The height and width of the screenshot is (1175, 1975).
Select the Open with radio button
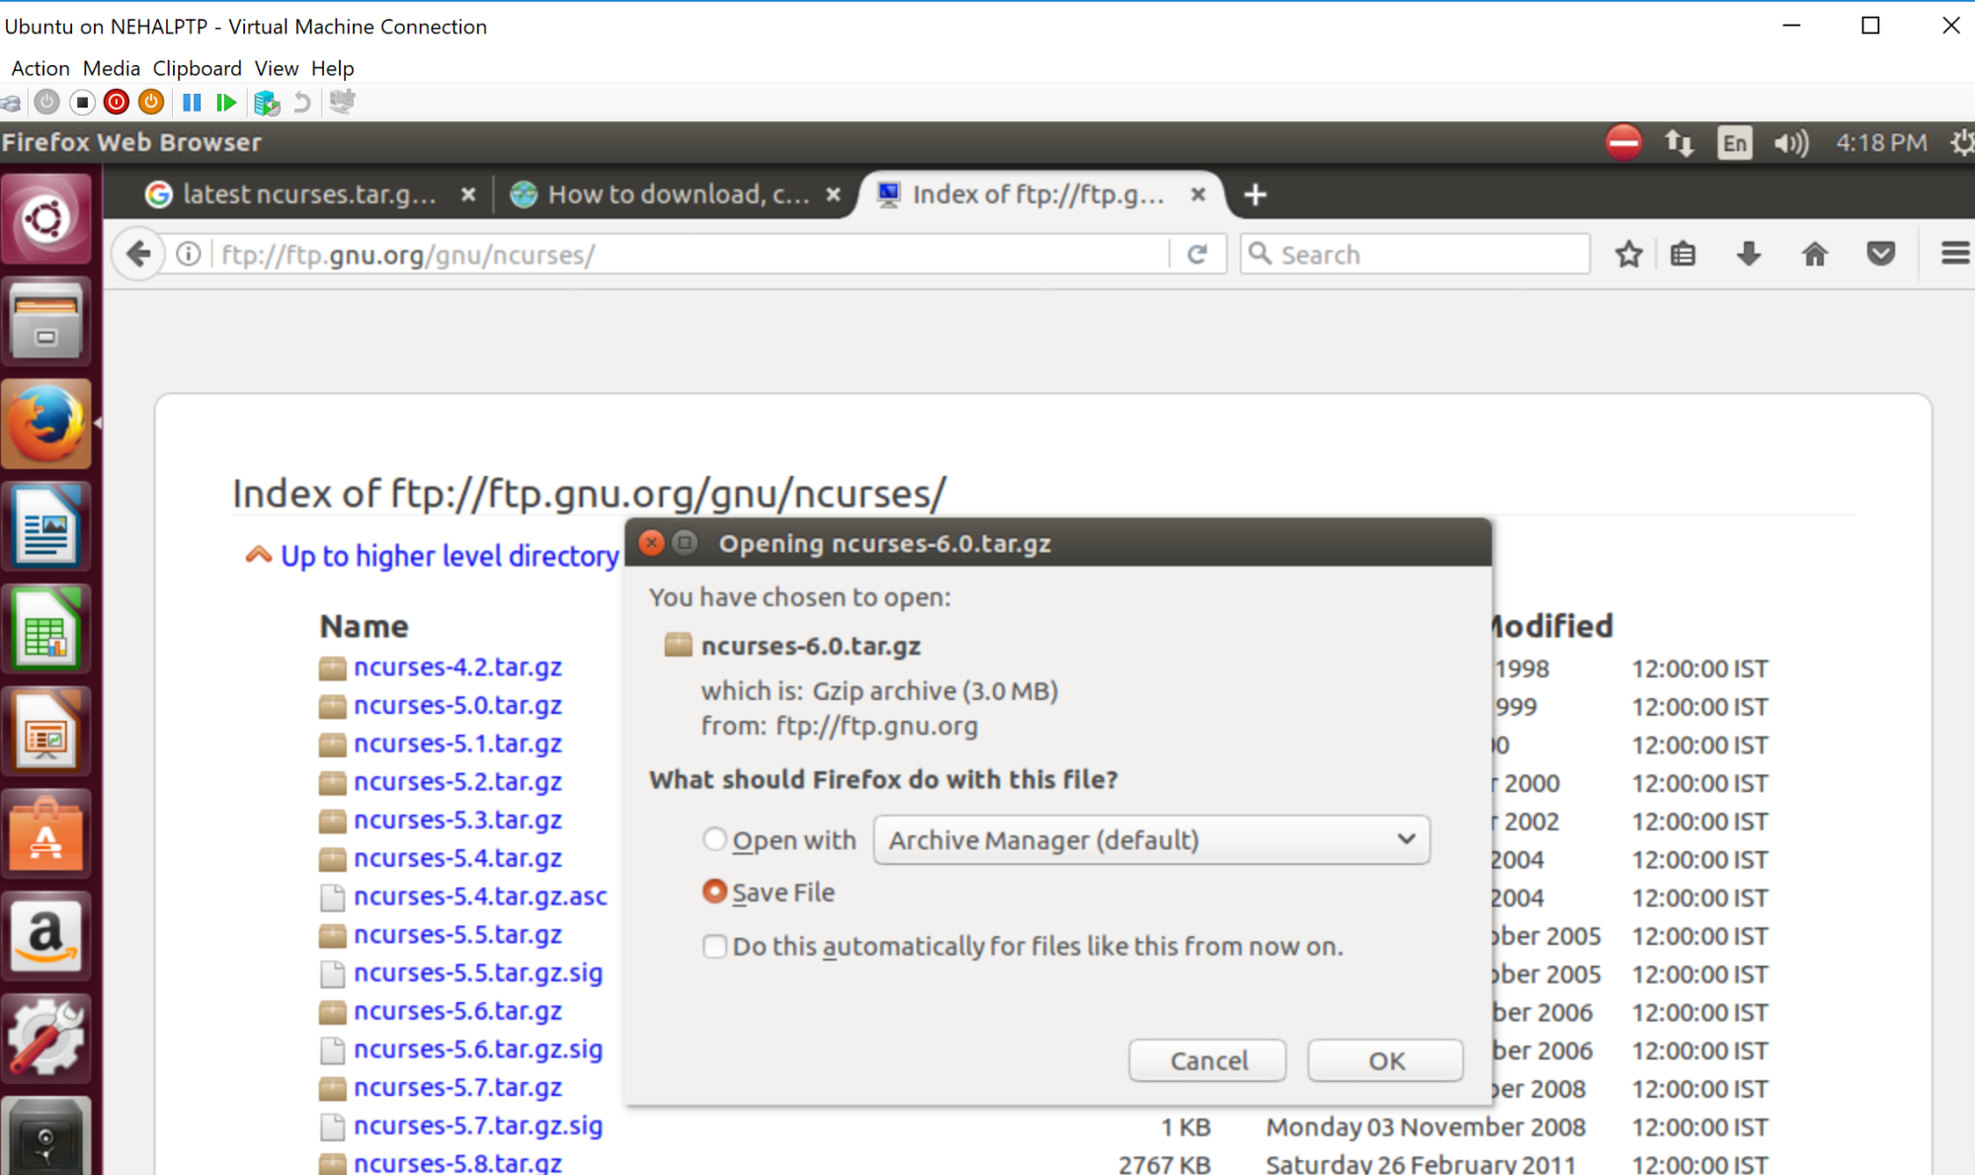click(x=714, y=839)
